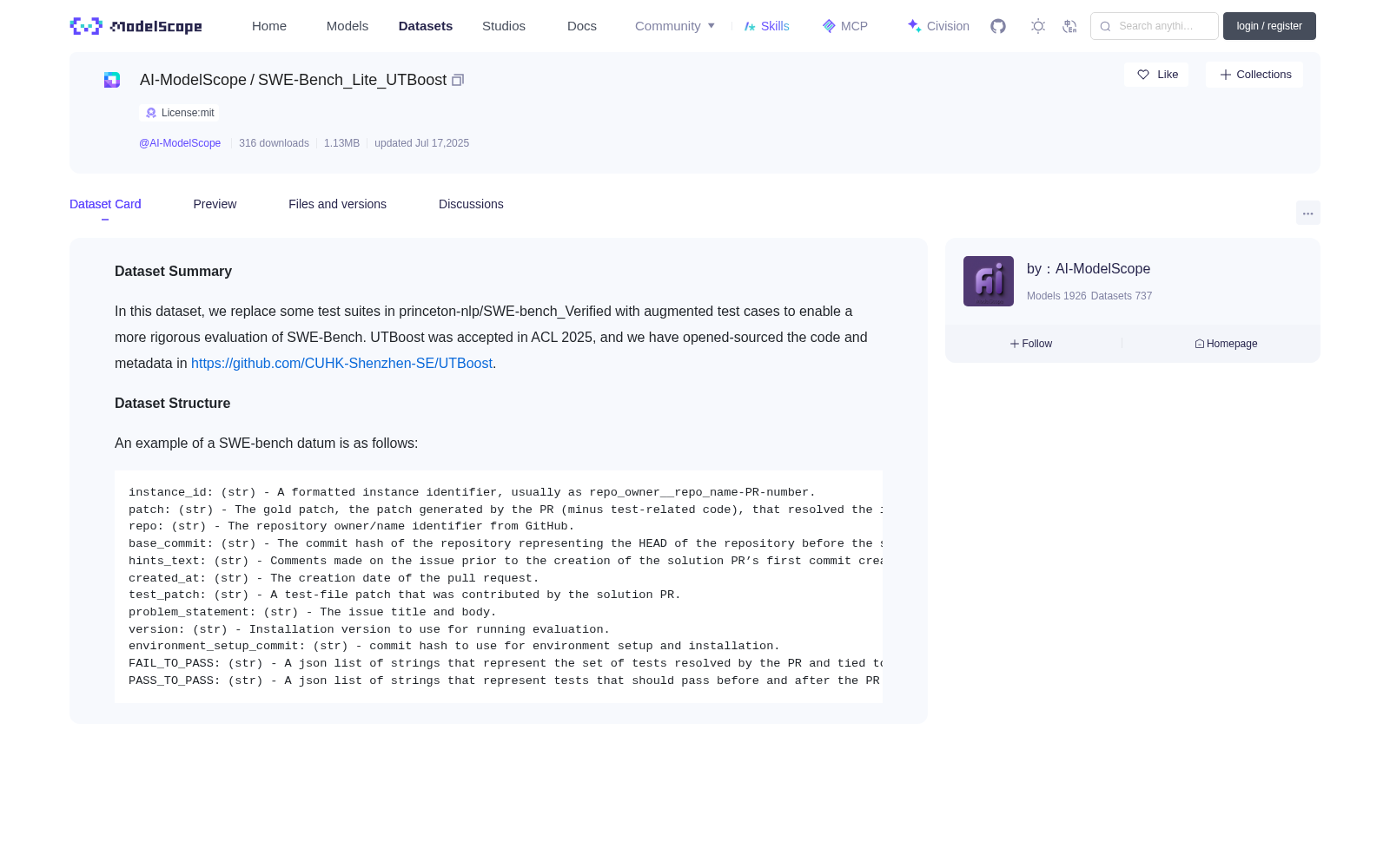
Task: Expand the Community dropdown menu
Action: point(675,26)
